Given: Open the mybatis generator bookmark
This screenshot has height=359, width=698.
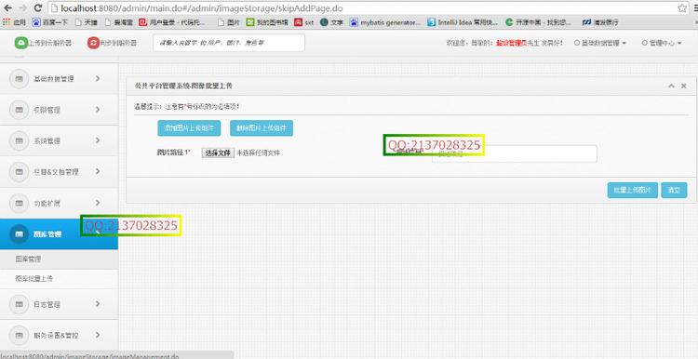Looking at the screenshot, I should (385, 21).
